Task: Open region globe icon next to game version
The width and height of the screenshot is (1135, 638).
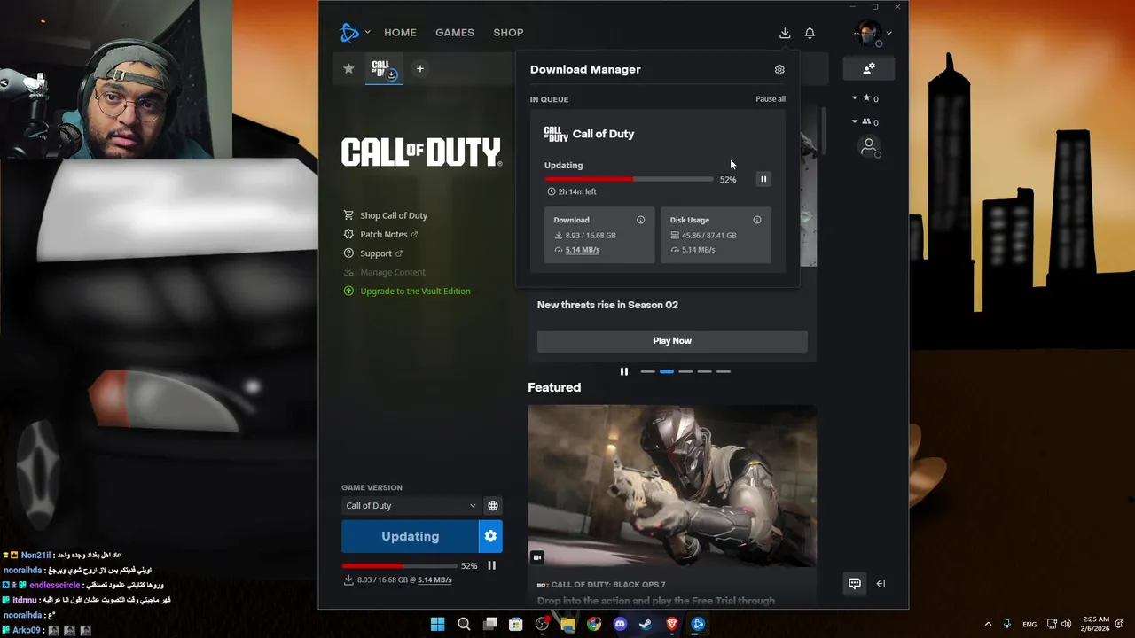Action: (x=493, y=505)
